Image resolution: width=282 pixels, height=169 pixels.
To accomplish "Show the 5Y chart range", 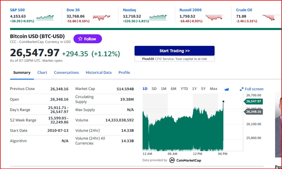I will click(203, 89).
